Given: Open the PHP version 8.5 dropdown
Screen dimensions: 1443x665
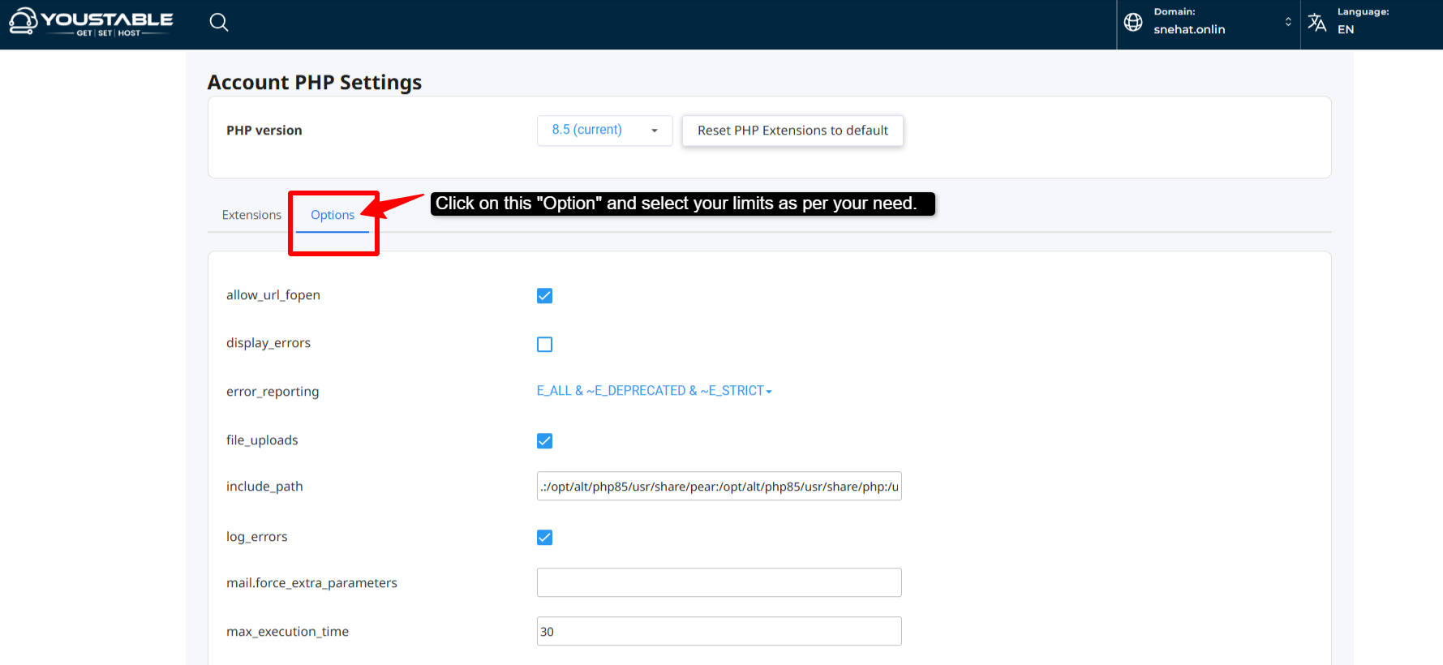Looking at the screenshot, I should click(x=605, y=131).
